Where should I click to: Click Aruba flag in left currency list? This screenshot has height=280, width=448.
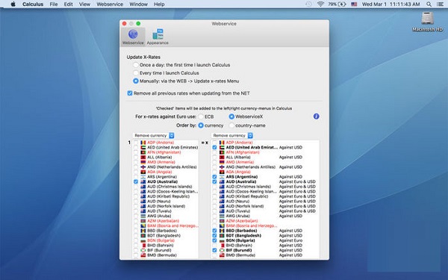(143, 216)
